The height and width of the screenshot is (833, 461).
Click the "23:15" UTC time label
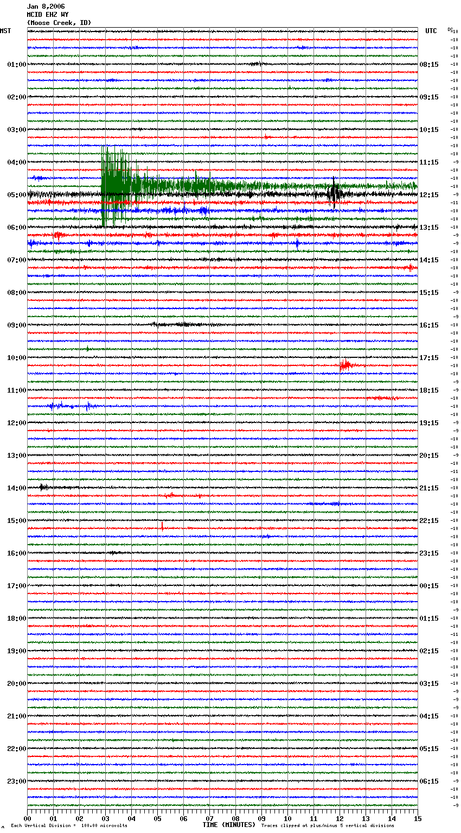(429, 553)
